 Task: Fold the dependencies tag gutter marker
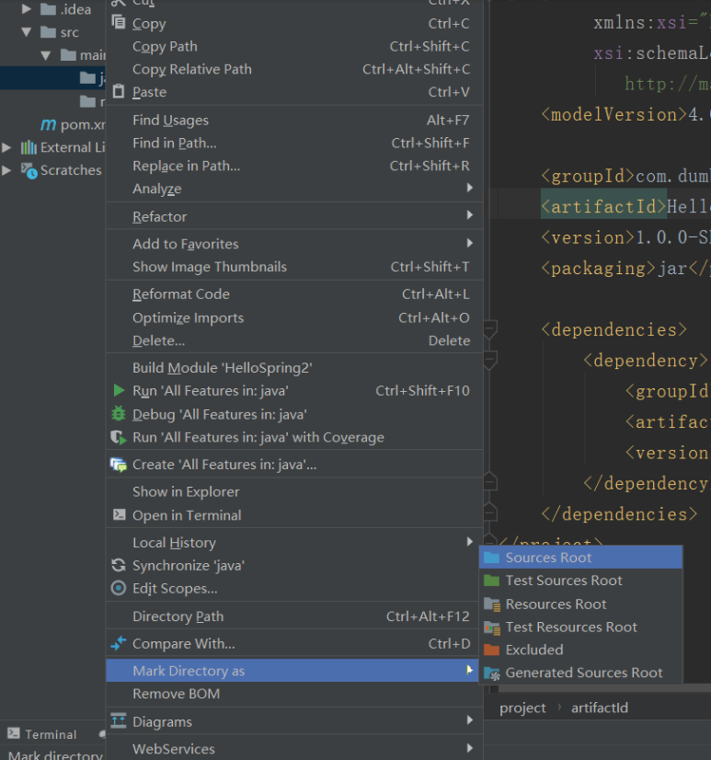coord(490,329)
